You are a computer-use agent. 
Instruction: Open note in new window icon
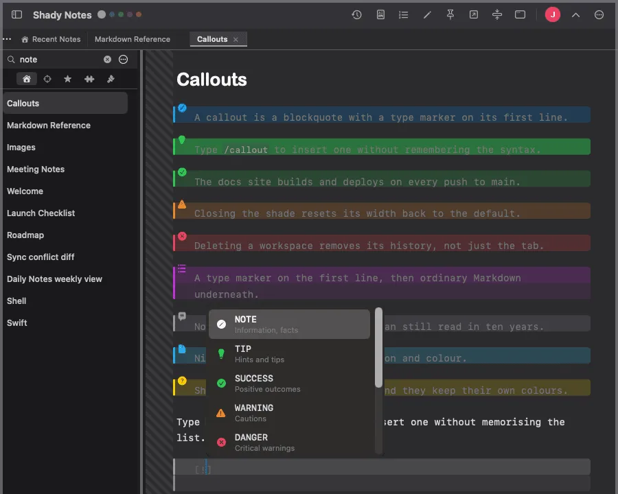click(474, 15)
